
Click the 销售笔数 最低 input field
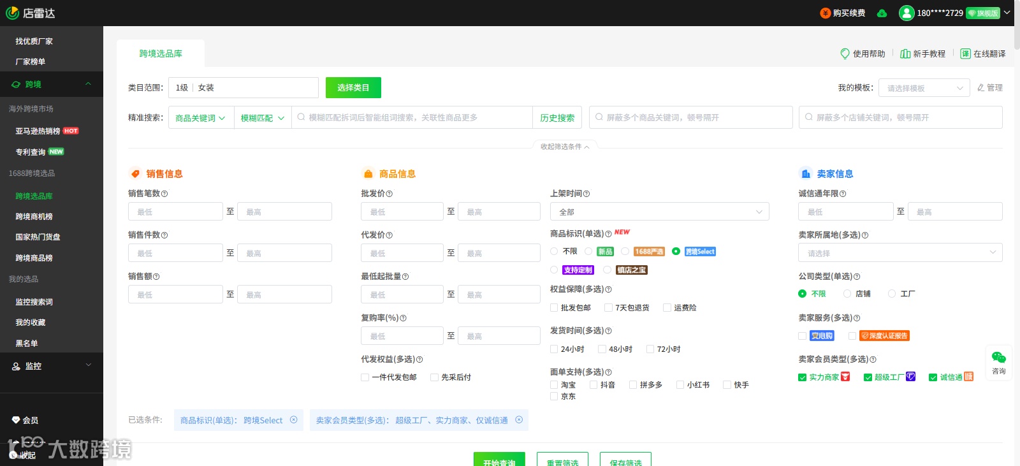(175, 212)
